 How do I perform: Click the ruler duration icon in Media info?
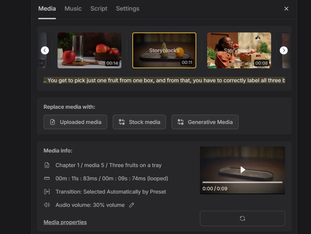(47, 179)
